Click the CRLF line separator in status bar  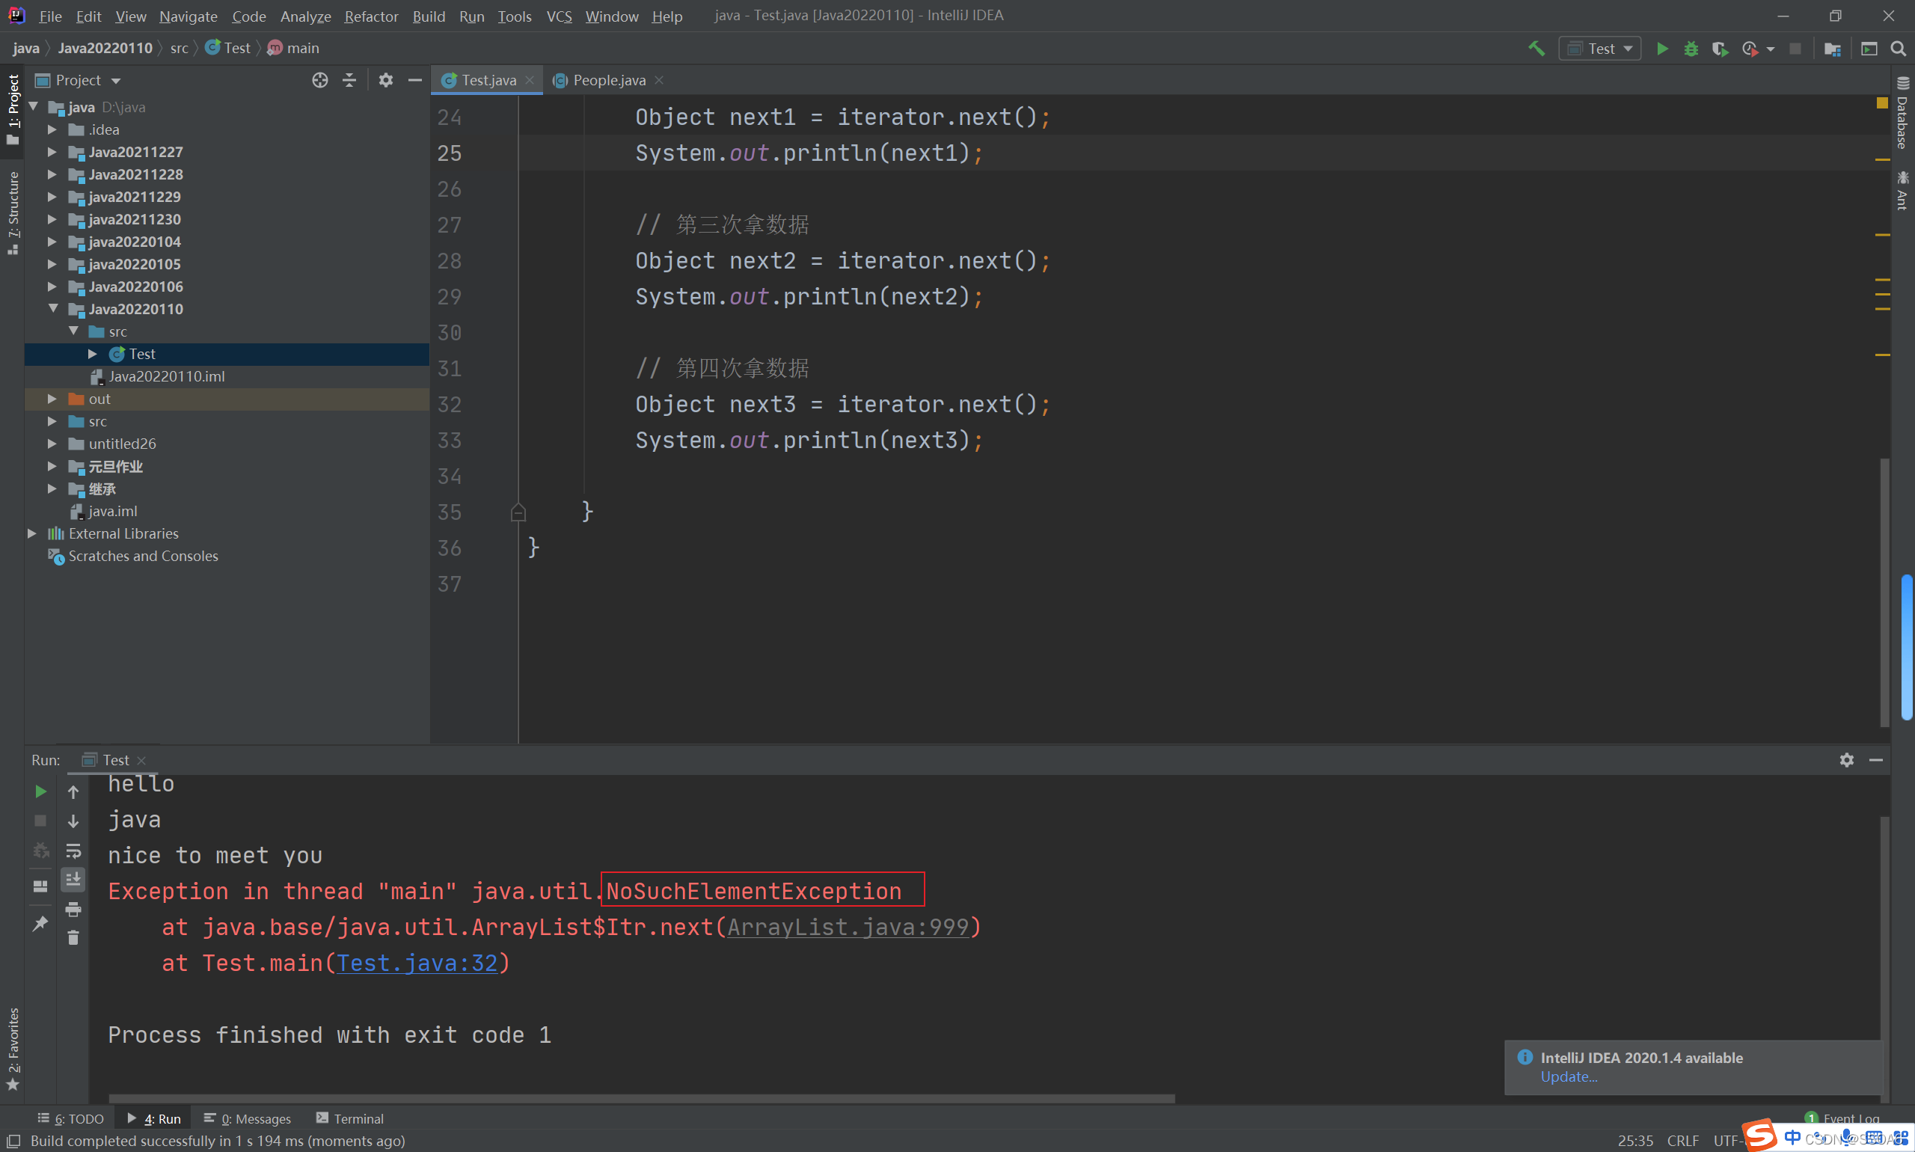tap(1683, 1140)
